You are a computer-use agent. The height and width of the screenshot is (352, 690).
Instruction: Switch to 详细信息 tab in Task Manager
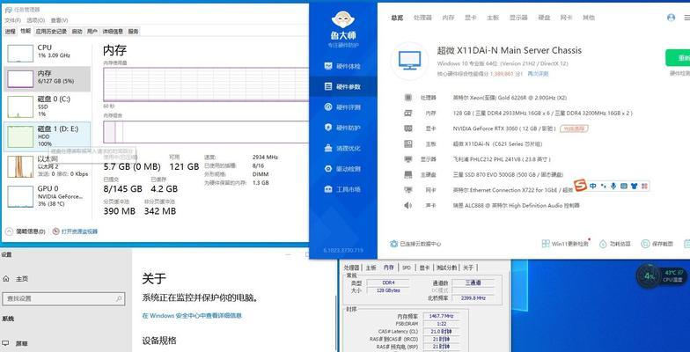point(113,32)
